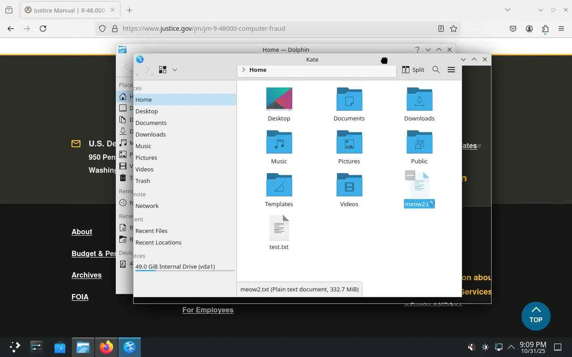Viewport: 572px width, 357px height.
Task: Toggle Split view in the toolbar
Action: coord(413,70)
